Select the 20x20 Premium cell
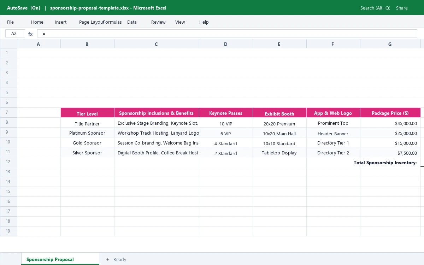Viewport: 424px width, 265px height. (x=279, y=123)
